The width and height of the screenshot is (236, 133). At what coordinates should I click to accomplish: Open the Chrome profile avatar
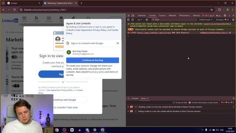pyautogui.click(x=228, y=10)
